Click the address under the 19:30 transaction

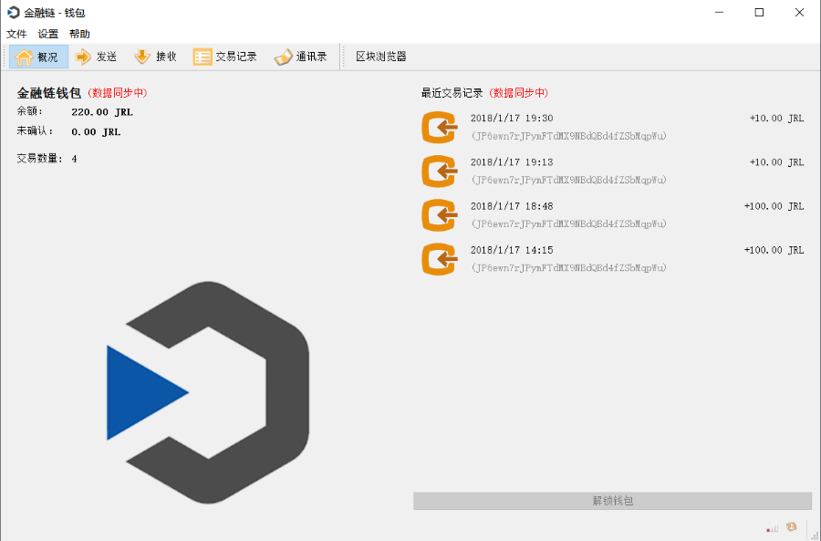tap(568, 136)
